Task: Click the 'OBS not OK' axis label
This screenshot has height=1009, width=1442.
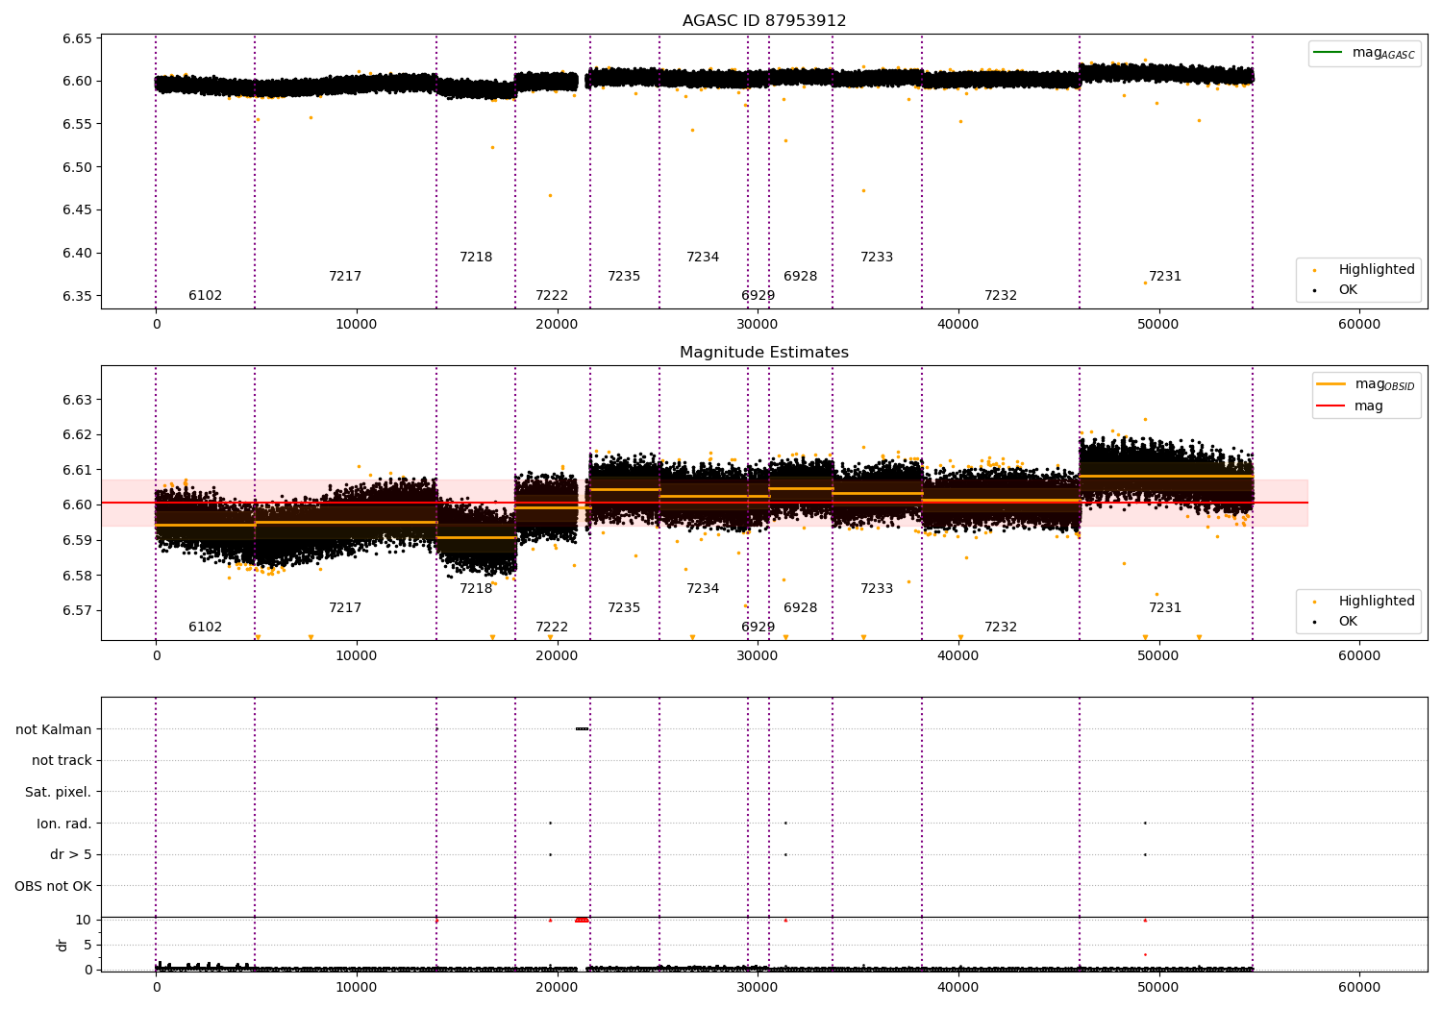Action: 54,886
